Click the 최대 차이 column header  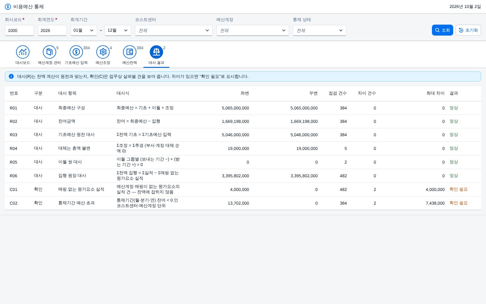[436, 93]
